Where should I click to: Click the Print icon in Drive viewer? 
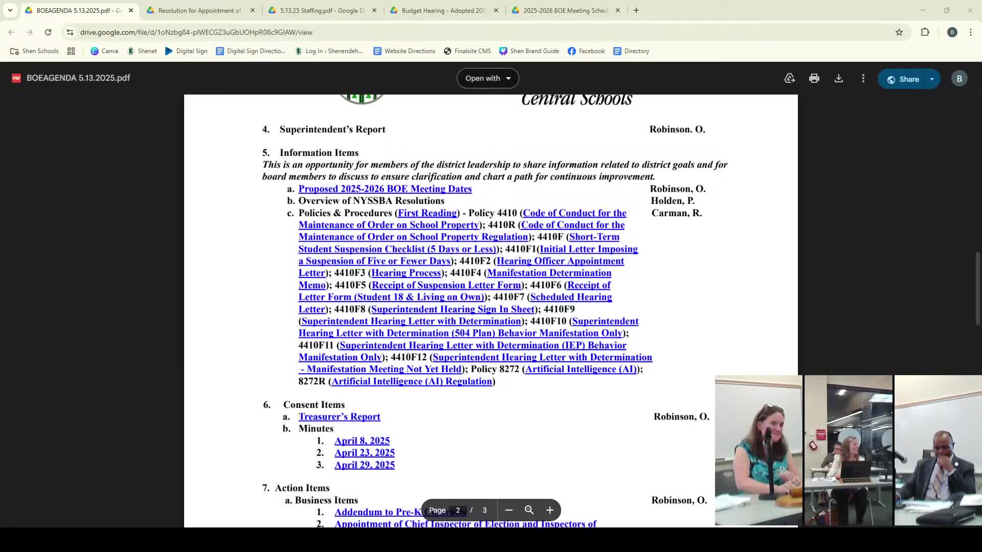[814, 79]
